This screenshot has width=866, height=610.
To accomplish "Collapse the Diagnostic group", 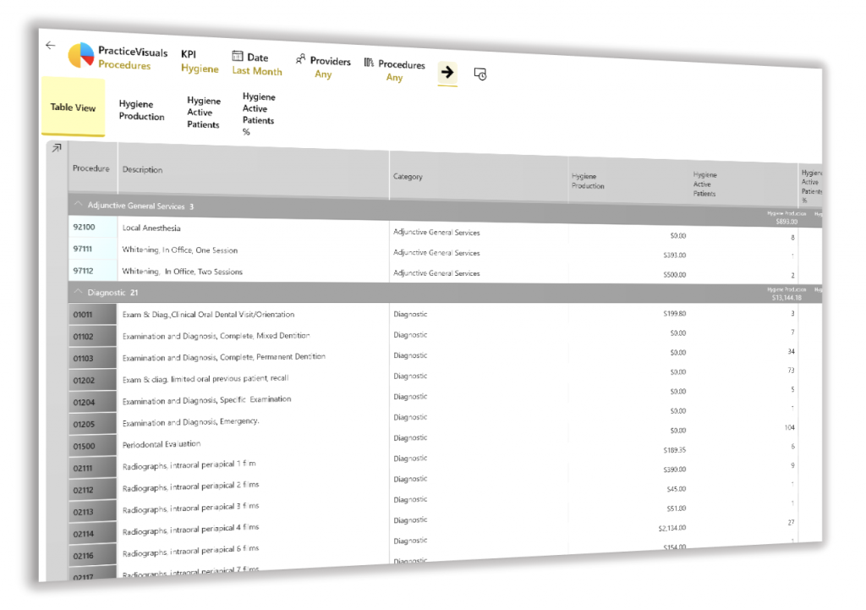I will [79, 292].
